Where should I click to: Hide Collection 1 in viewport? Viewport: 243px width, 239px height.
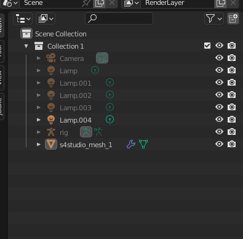[x=219, y=46]
